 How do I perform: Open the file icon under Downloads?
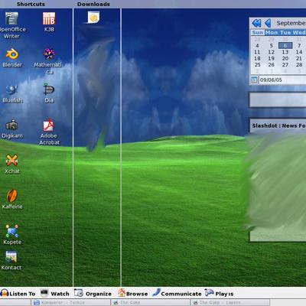click(x=93, y=18)
